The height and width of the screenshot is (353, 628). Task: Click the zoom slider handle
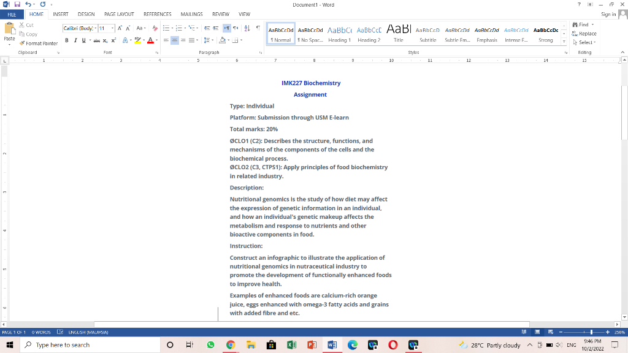click(x=591, y=332)
